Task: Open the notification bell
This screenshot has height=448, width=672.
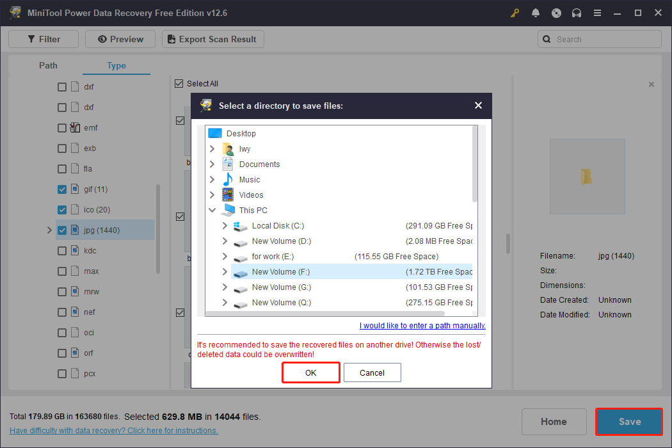Action: (x=535, y=13)
